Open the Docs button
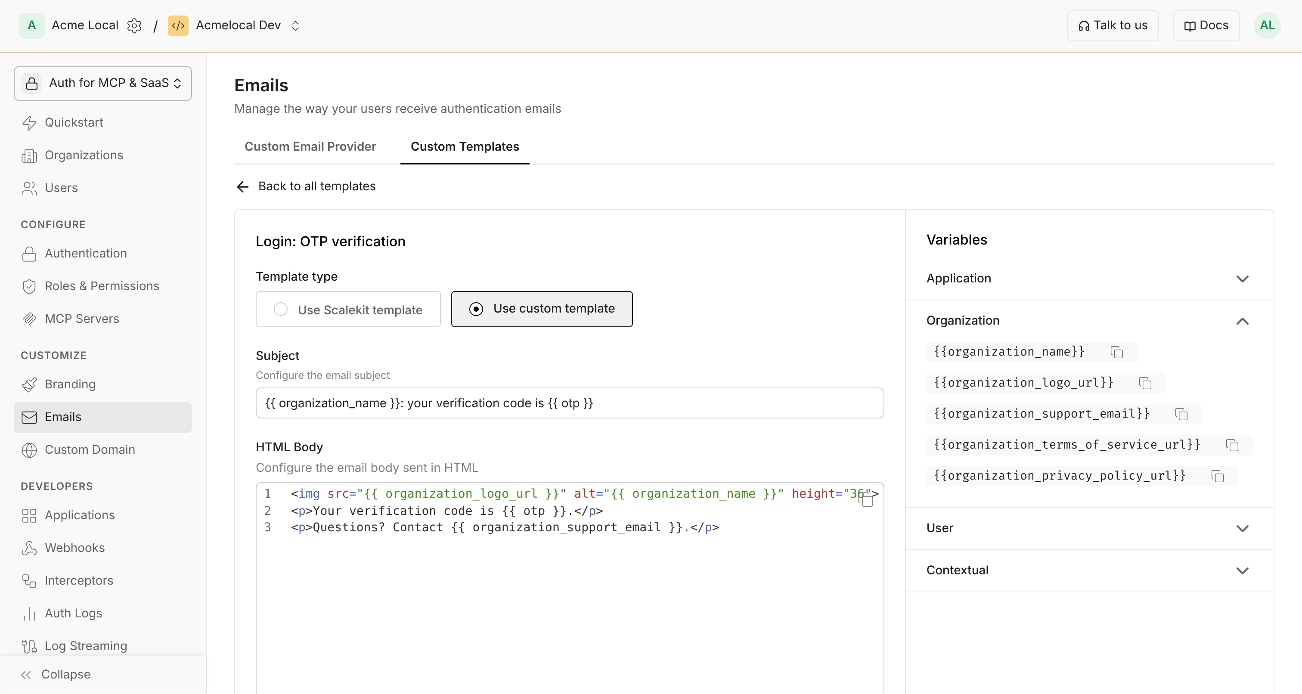Screen dimensions: 1302x694 (1206, 25)
